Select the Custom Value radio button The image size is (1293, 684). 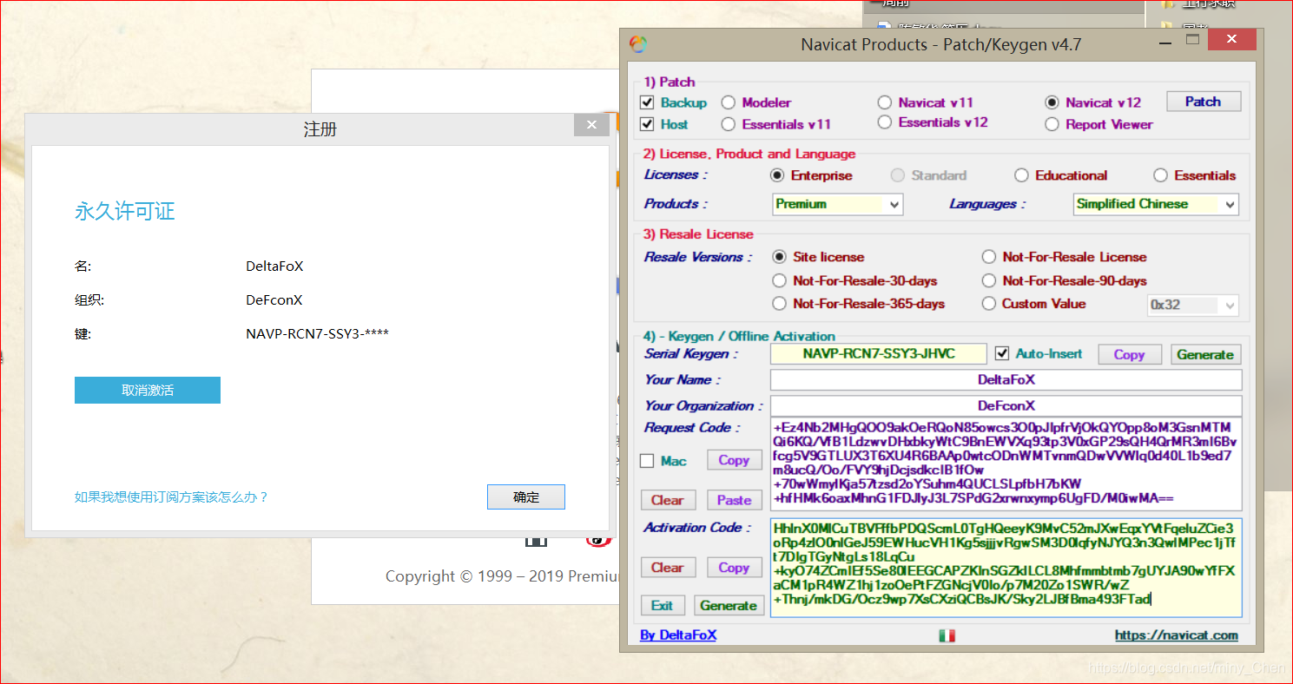coord(988,304)
